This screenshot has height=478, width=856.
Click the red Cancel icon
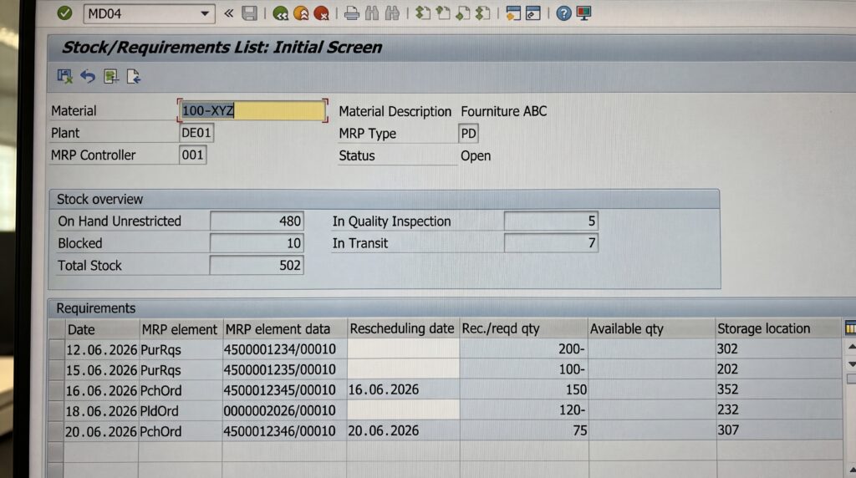(322, 13)
